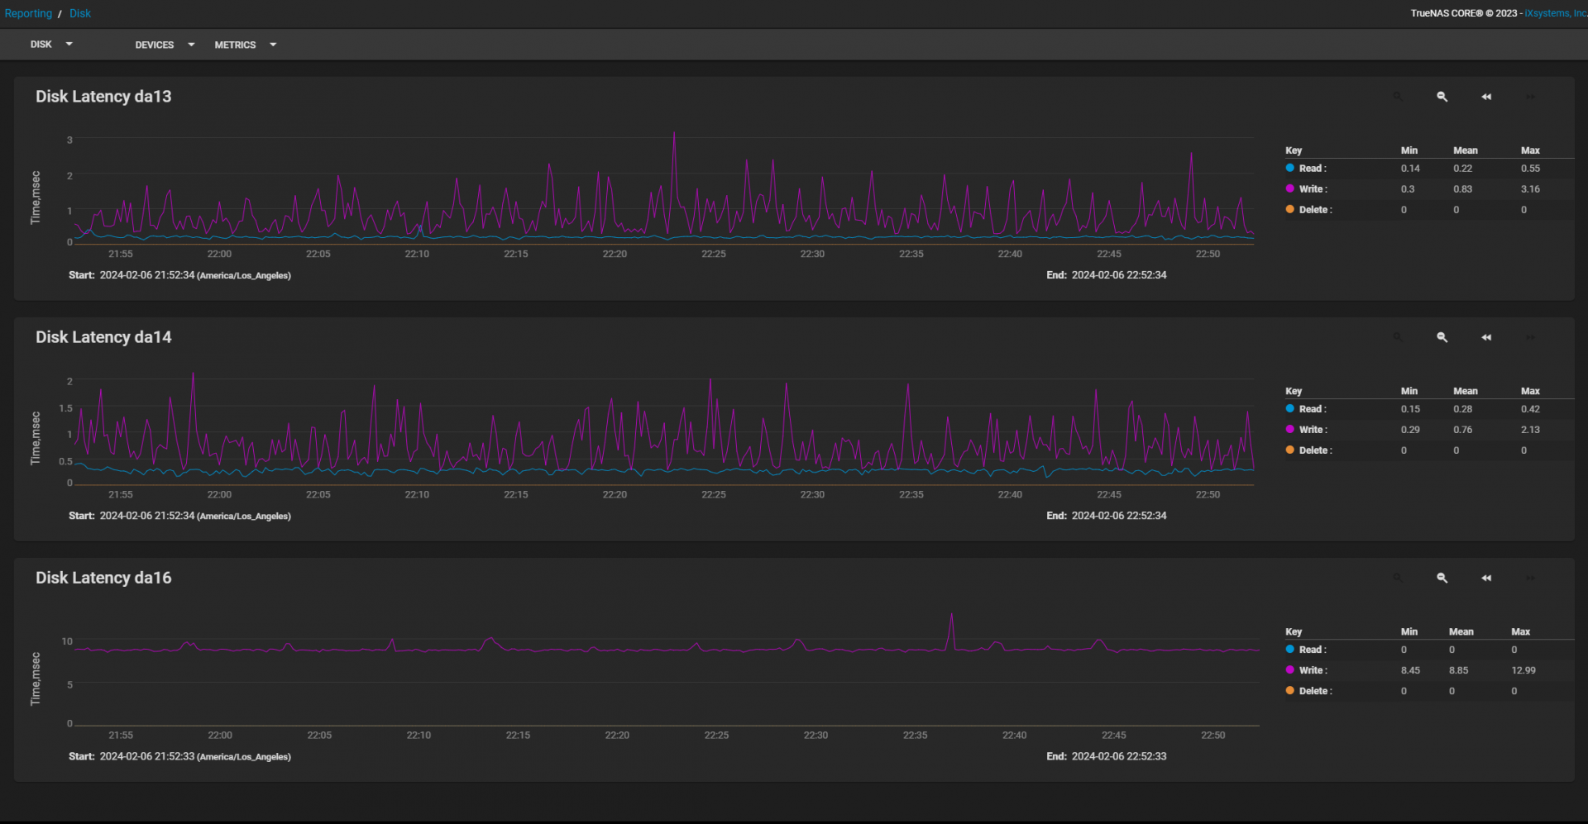Click the da14 Read min value 0.15
The width and height of the screenshot is (1588, 824).
(1410, 409)
